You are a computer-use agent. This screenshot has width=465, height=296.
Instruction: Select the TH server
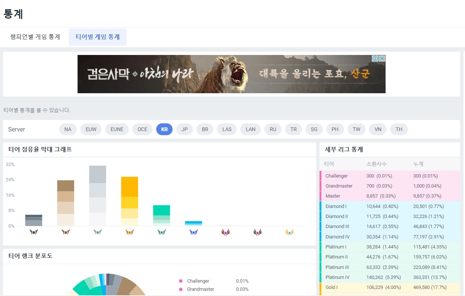pos(399,129)
